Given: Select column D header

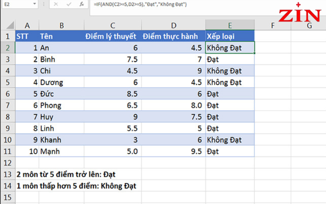Looking at the screenshot, I should point(174,25).
